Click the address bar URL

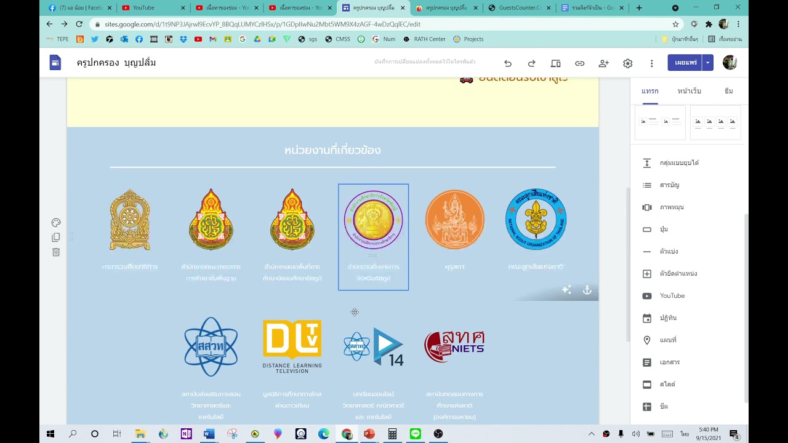(x=263, y=24)
